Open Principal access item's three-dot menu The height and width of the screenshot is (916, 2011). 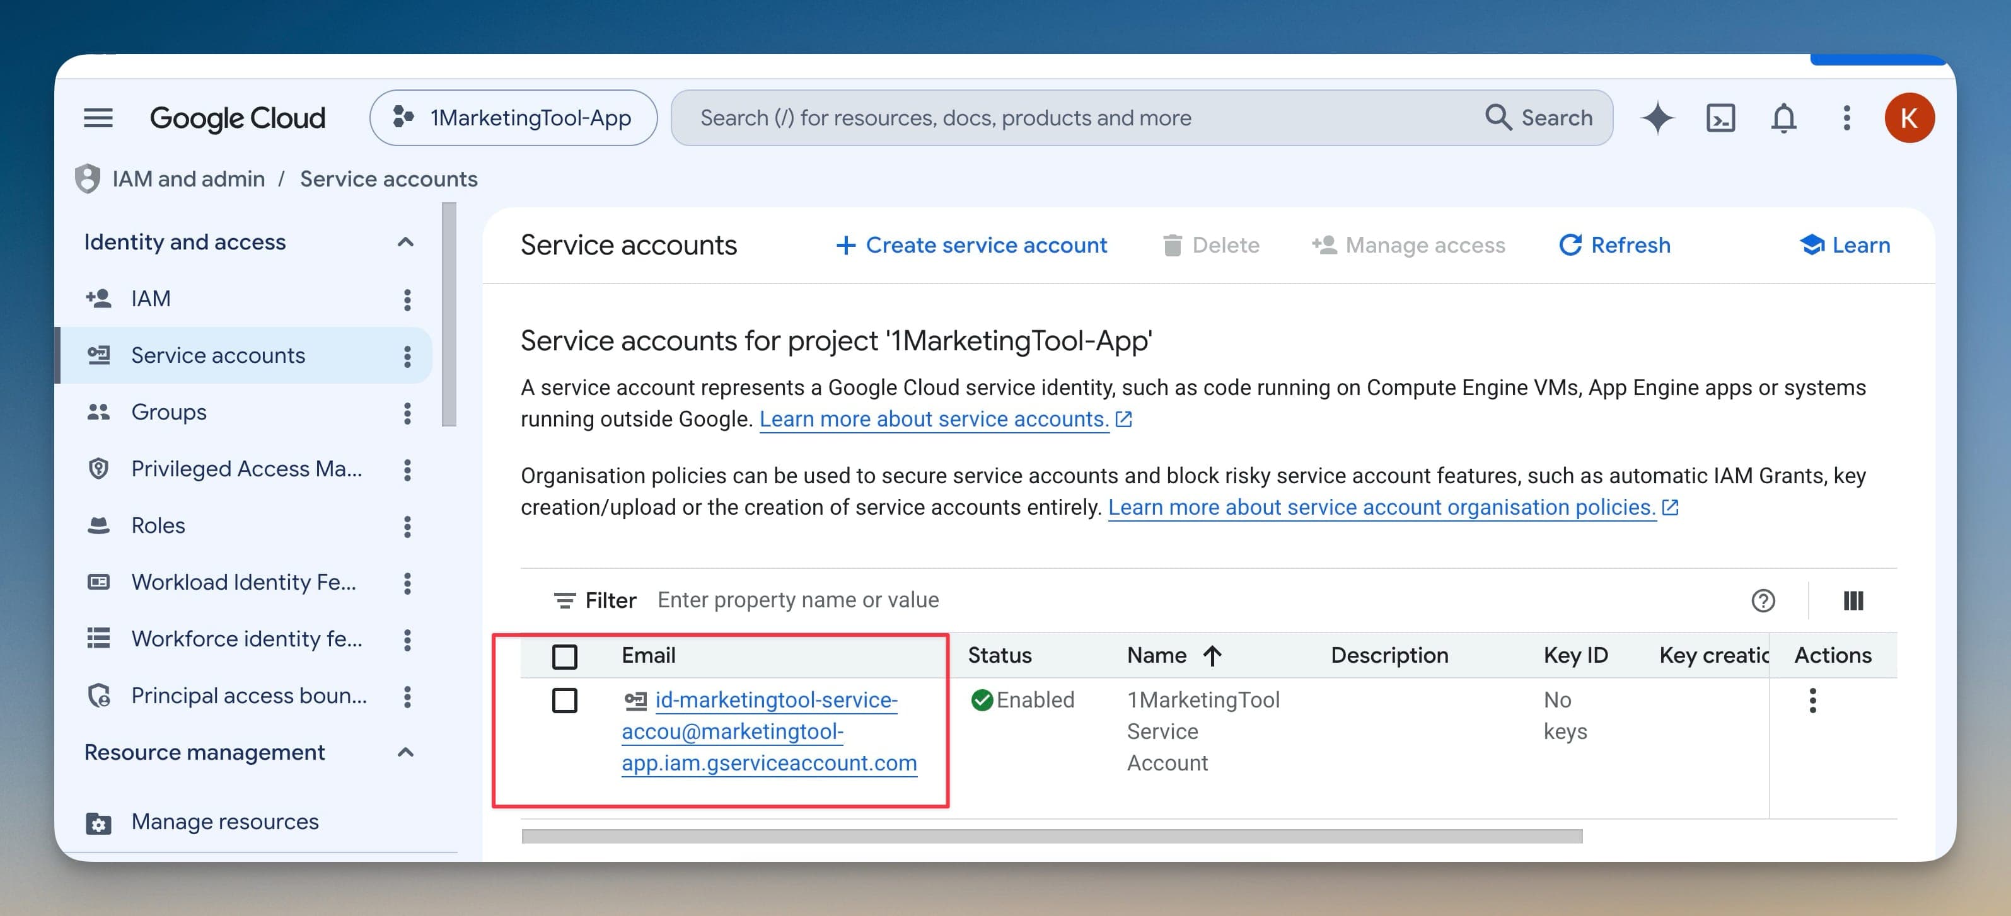click(407, 697)
